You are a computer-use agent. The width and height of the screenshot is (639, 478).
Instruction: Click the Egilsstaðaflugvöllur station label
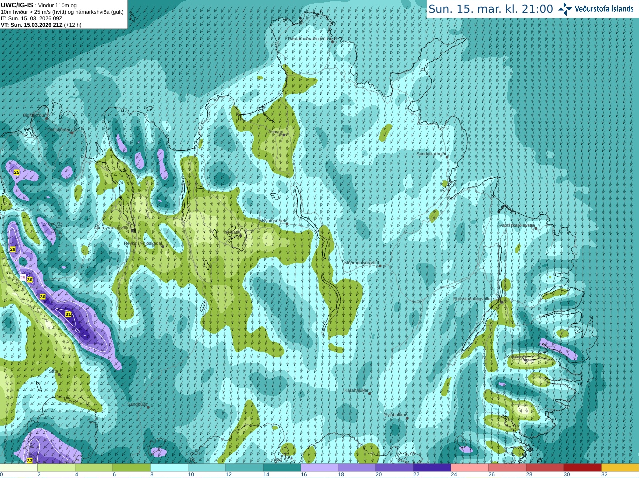click(476, 299)
